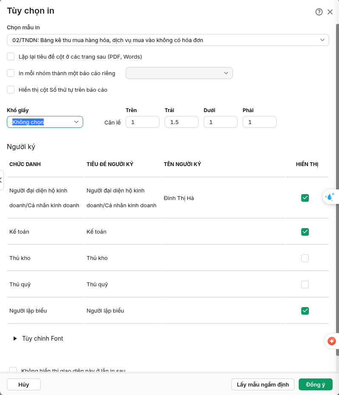Click Kế toán in Tiêu đề người ký column
This screenshot has width=339, height=395.
(96, 232)
